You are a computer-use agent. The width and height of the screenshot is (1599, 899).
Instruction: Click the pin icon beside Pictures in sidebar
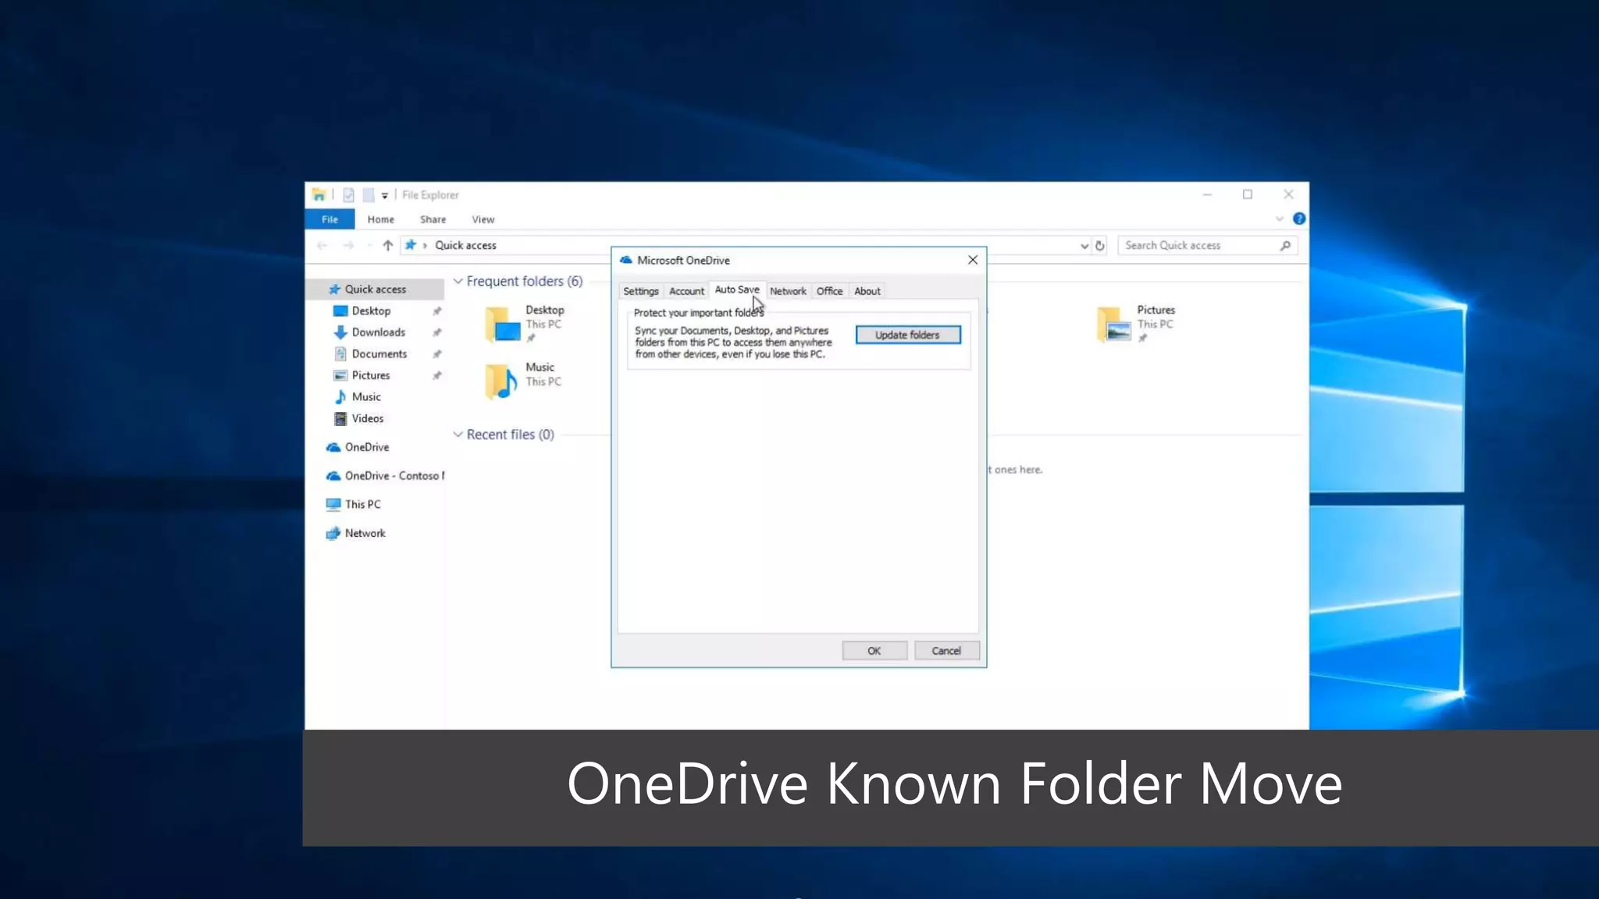[437, 375]
